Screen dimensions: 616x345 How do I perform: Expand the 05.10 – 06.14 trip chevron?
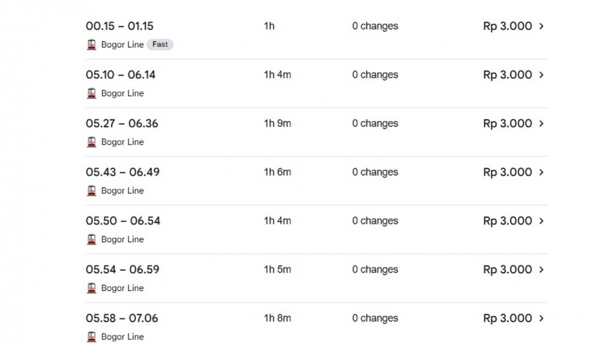click(541, 75)
